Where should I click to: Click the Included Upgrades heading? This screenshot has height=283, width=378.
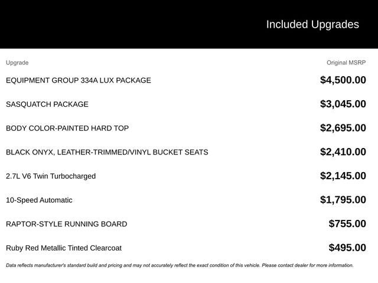tap(312, 24)
